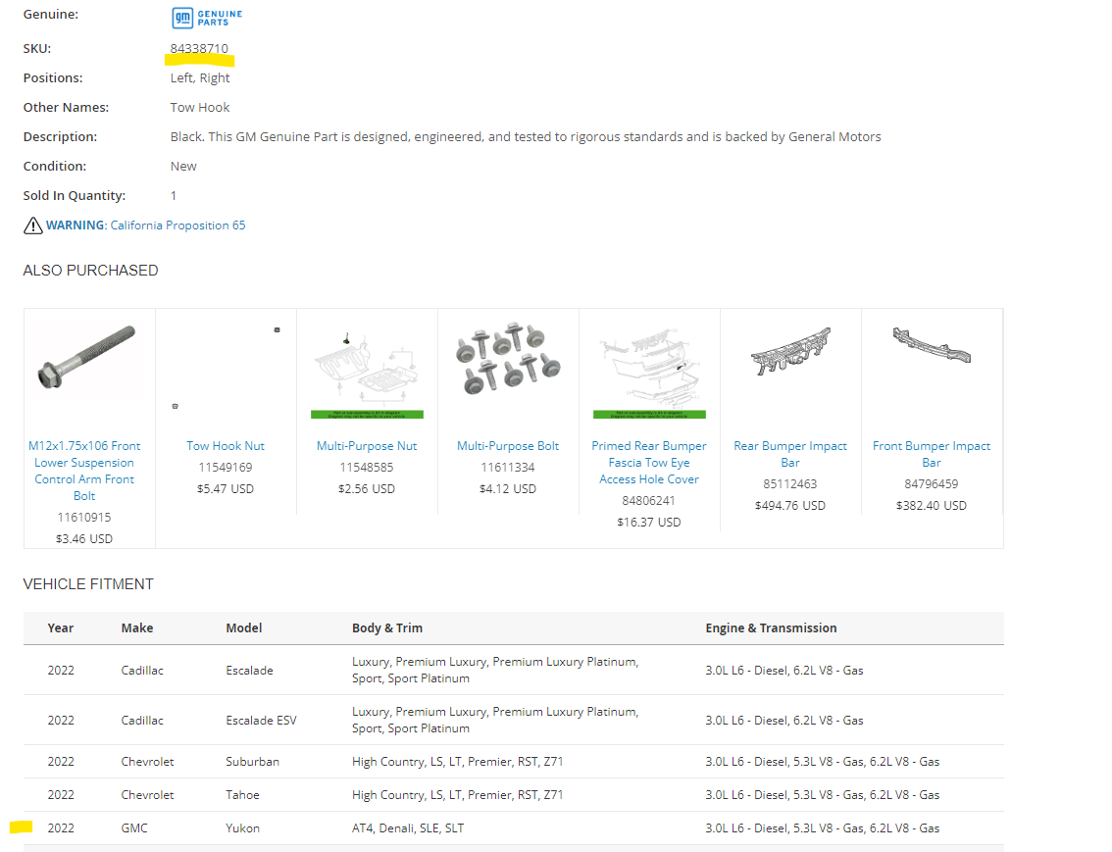Open the Front Bumper Impact Bar link
This screenshot has width=1112, height=852.
click(932, 454)
